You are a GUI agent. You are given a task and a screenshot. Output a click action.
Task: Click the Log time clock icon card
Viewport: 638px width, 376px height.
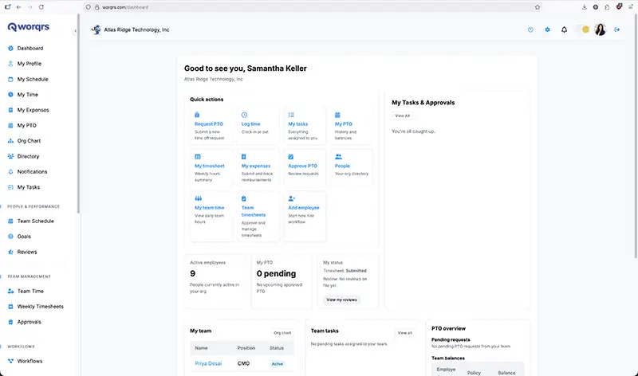pos(244,115)
